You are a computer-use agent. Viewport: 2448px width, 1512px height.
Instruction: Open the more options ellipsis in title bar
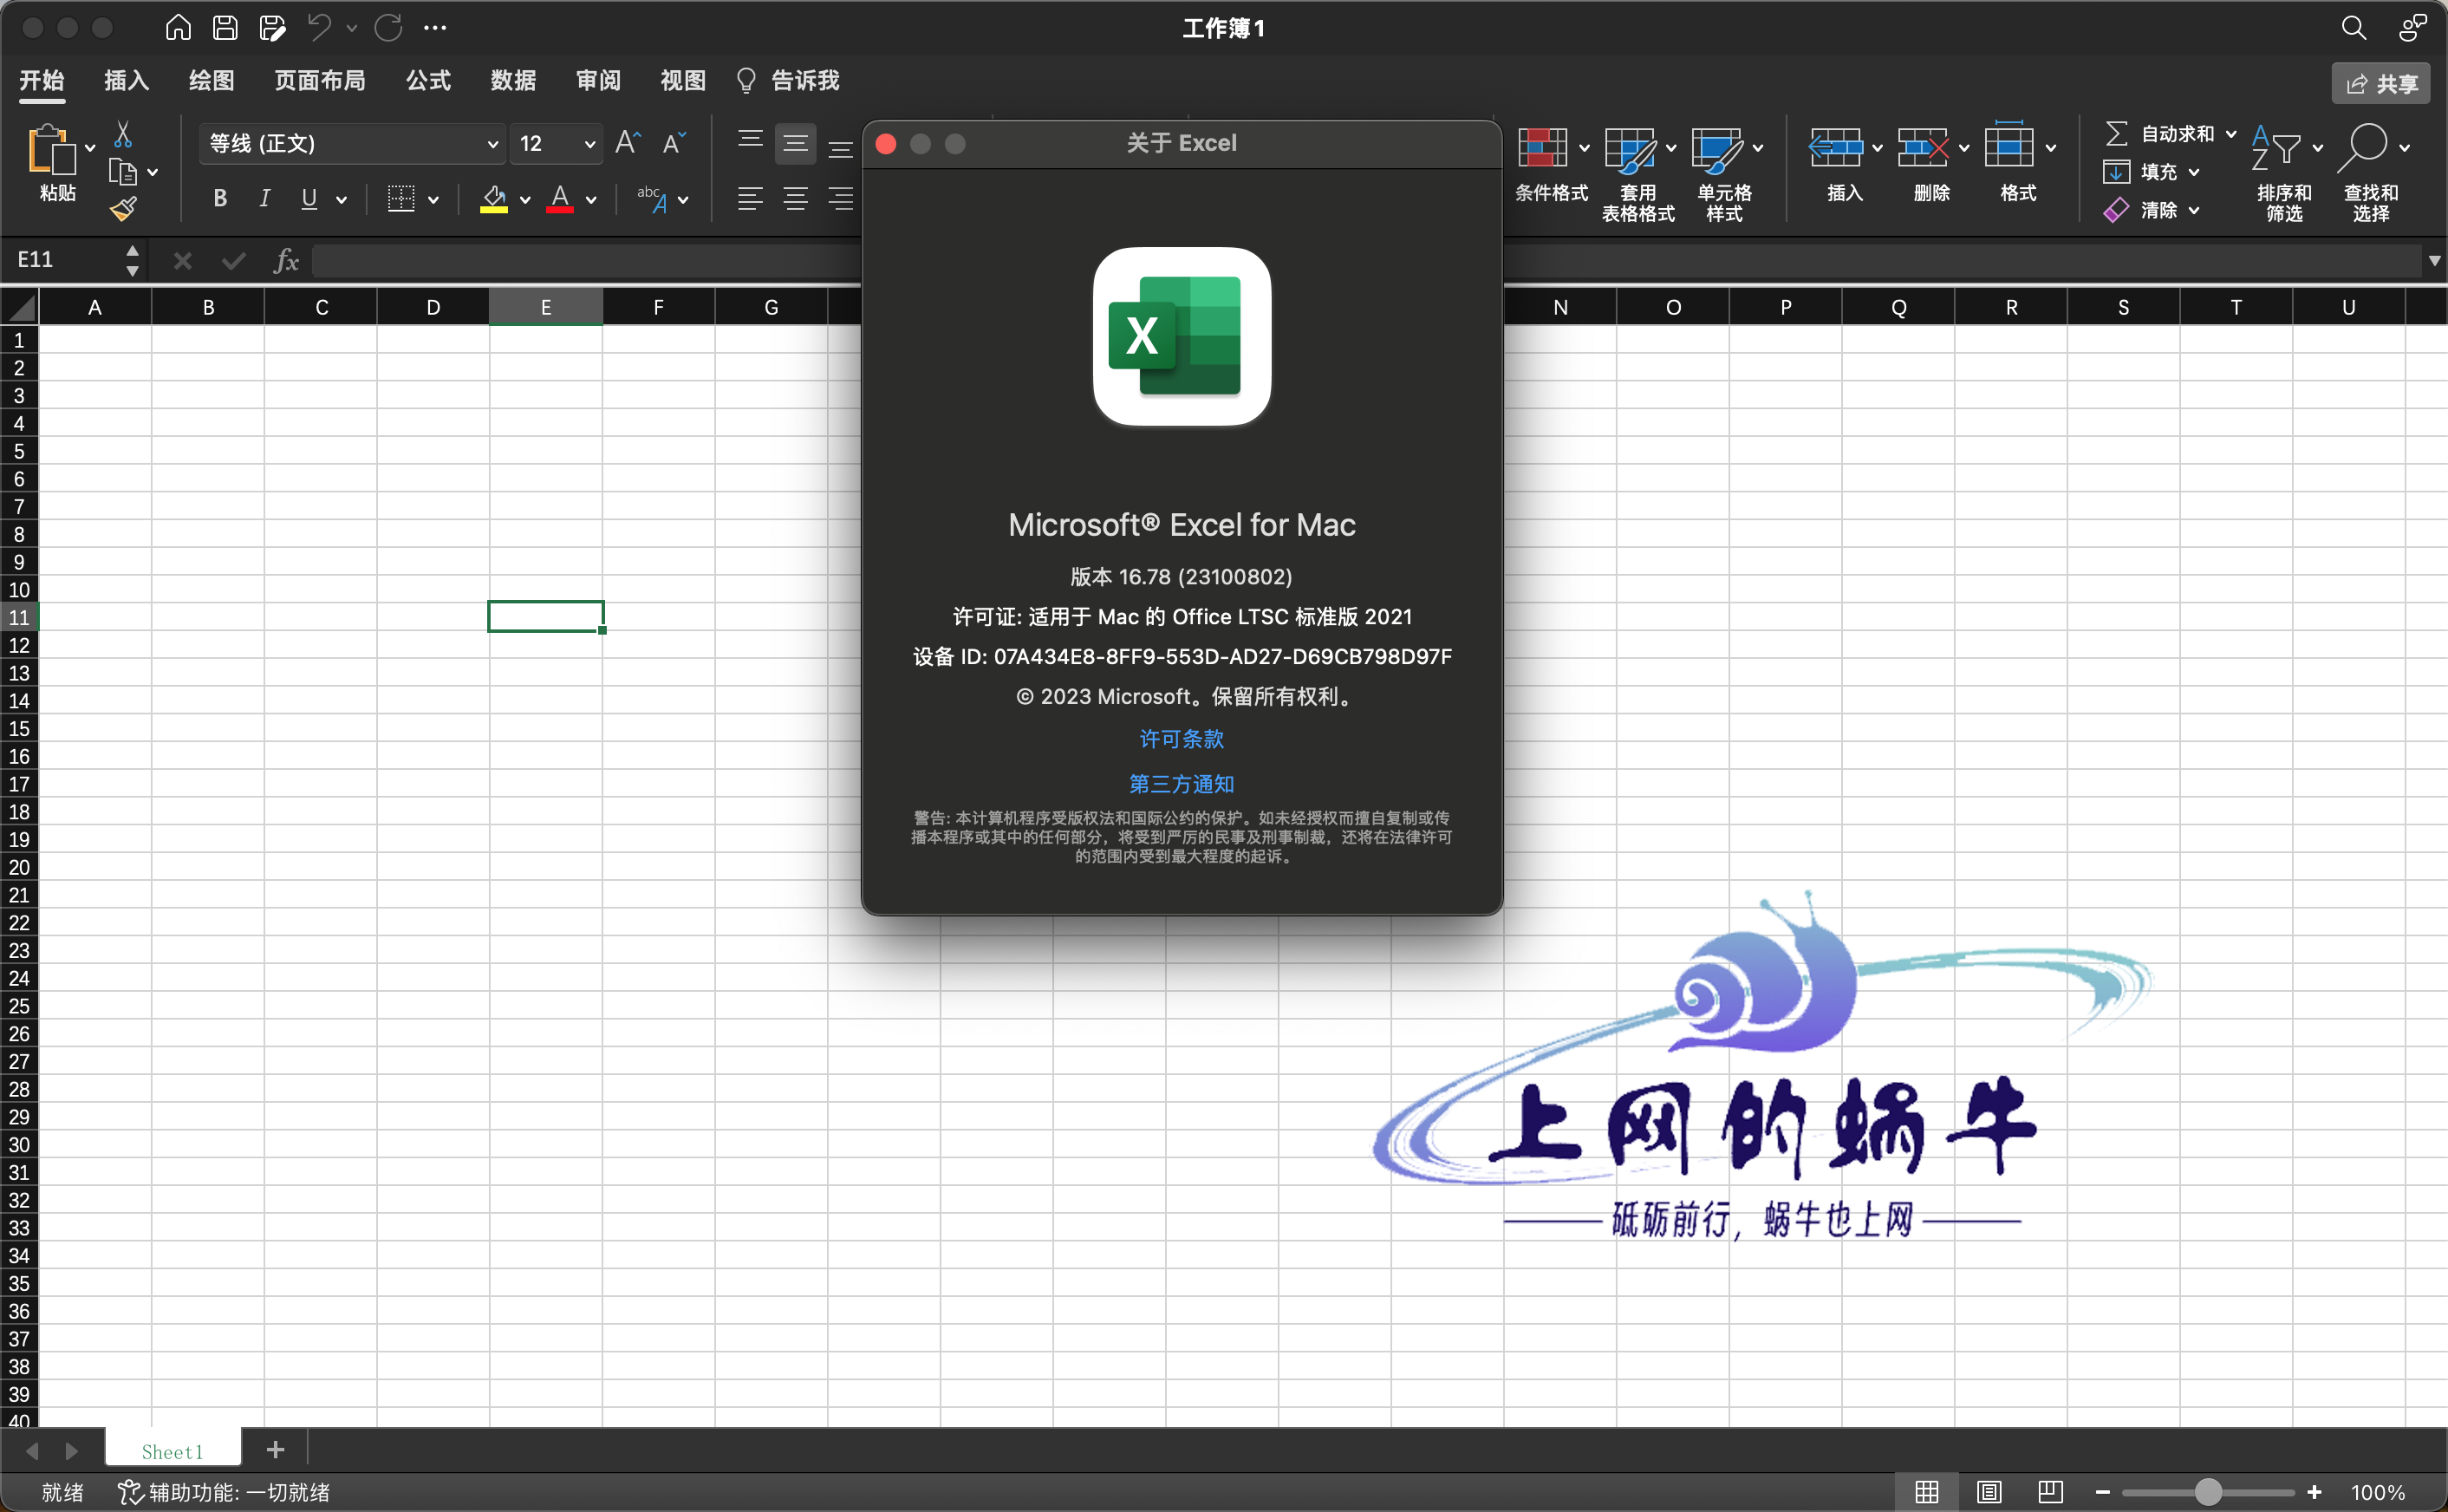435,28
